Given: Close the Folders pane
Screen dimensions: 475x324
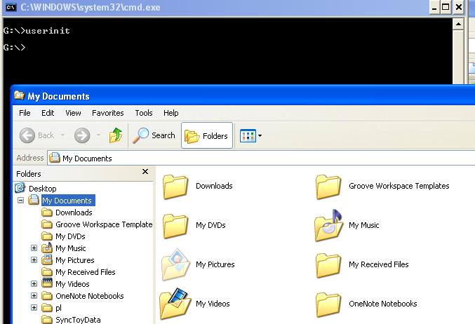Looking at the screenshot, I should pyautogui.click(x=145, y=172).
